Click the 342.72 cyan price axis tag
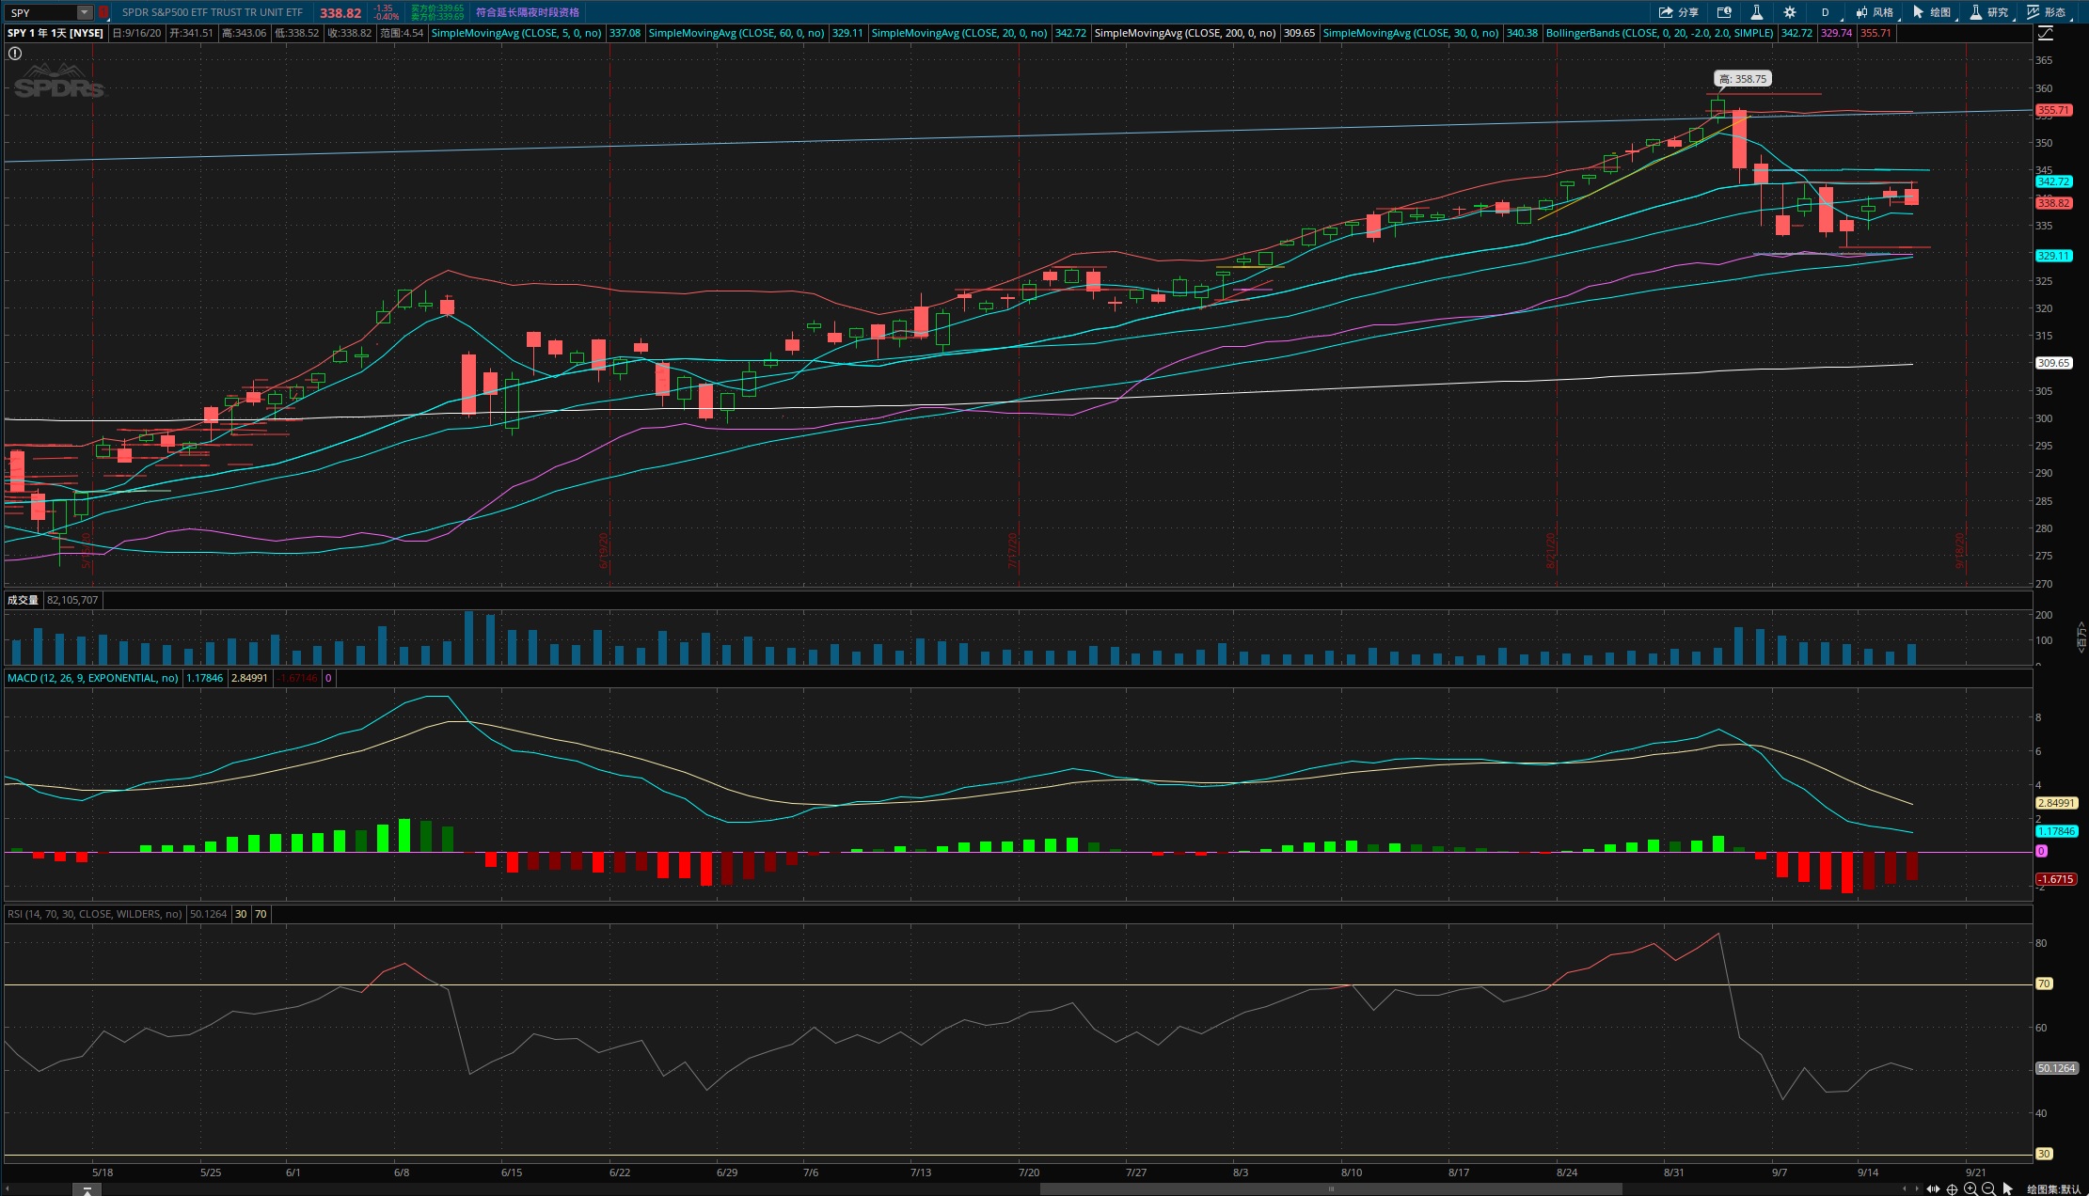The width and height of the screenshot is (2089, 1196). 2054,181
